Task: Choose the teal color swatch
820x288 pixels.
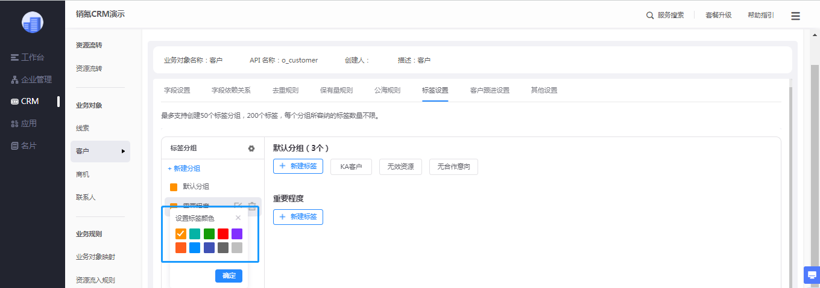Action: 195,233
